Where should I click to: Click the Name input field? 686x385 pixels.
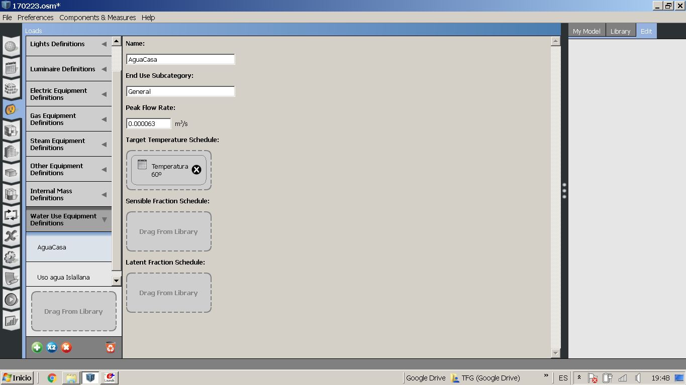[x=180, y=59]
